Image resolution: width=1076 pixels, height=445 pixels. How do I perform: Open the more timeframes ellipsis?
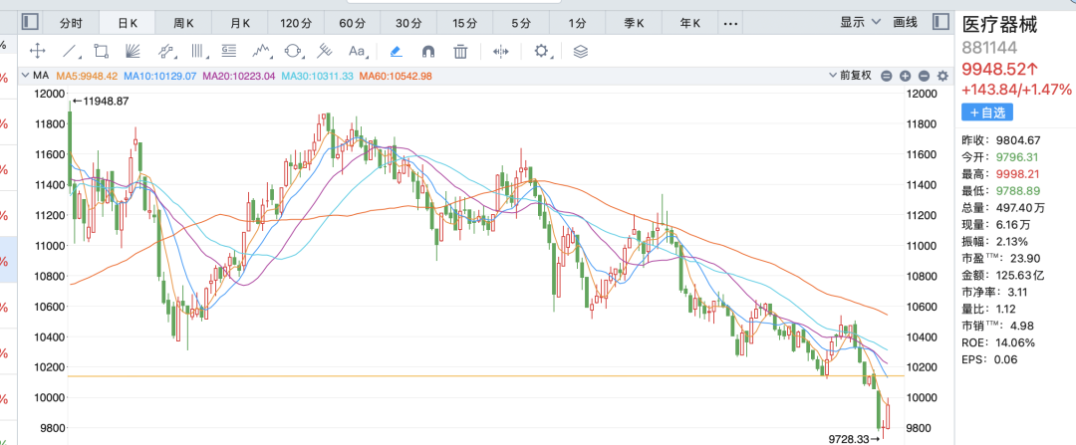730,22
